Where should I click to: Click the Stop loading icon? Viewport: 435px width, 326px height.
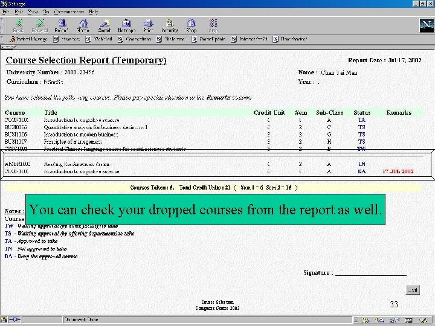click(213, 26)
